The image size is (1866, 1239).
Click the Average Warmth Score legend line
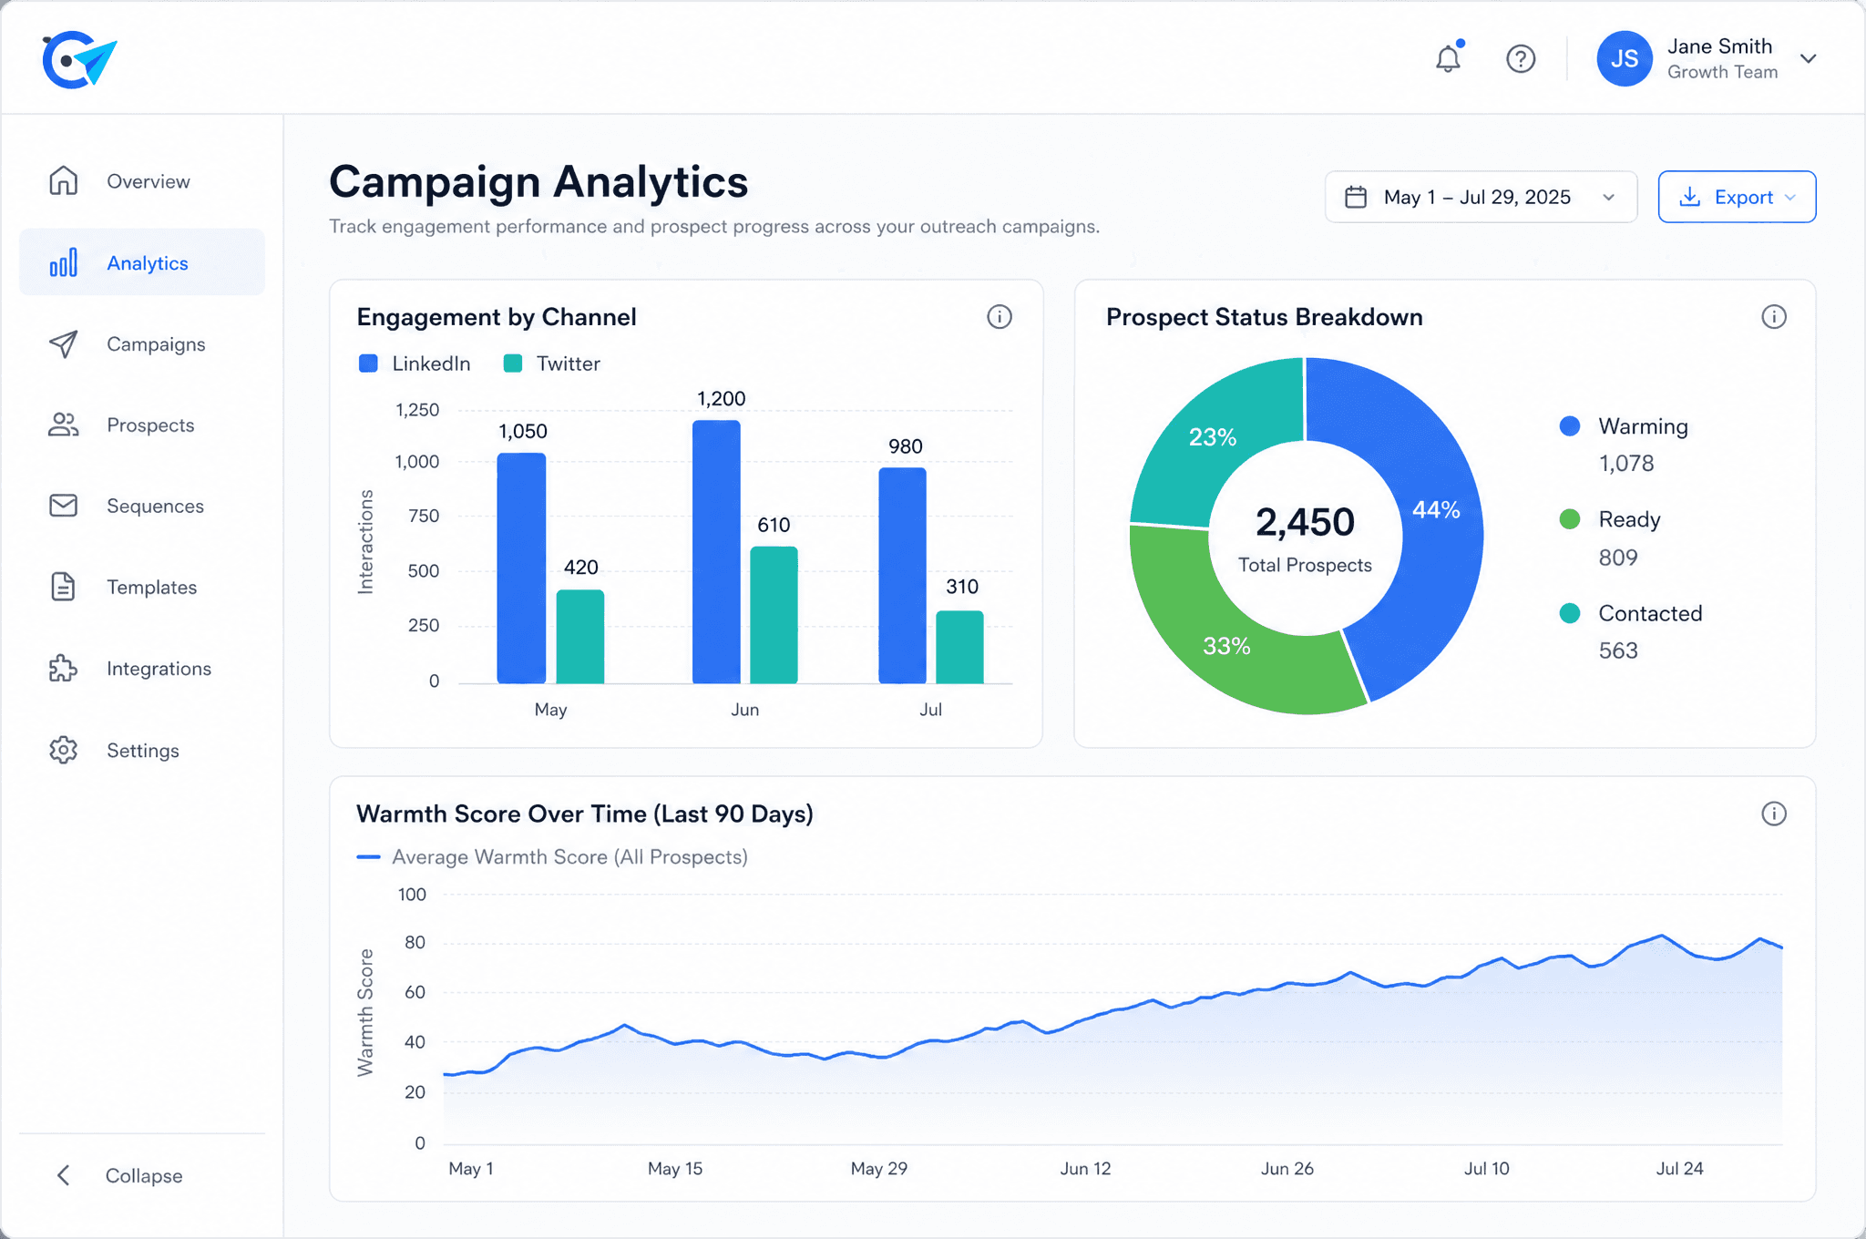pyautogui.click(x=368, y=857)
